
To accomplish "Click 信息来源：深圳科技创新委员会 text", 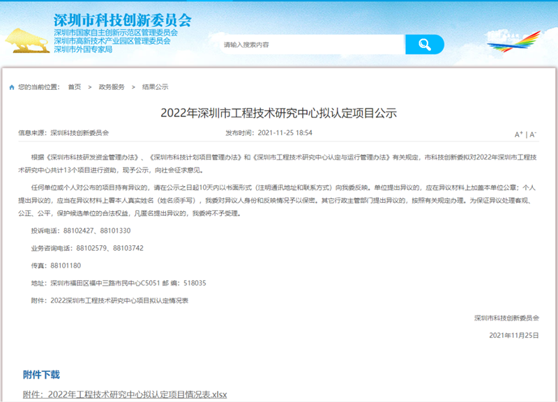I will click(x=63, y=133).
